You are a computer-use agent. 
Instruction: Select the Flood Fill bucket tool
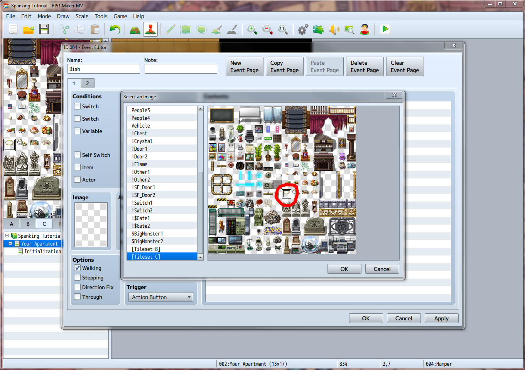coord(217,29)
